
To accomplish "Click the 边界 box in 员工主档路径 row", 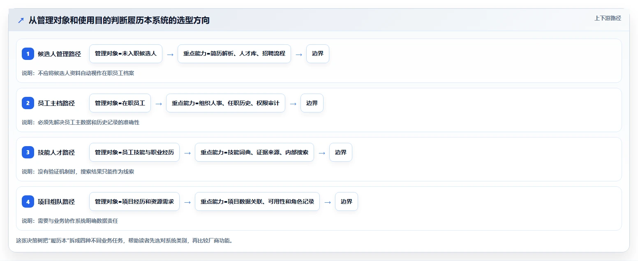I will pos(312,103).
